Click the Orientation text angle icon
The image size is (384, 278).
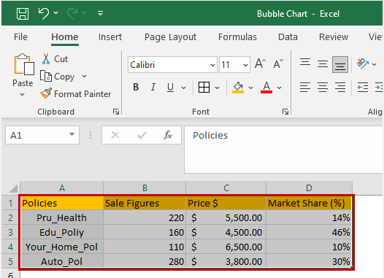click(x=363, y=64)
